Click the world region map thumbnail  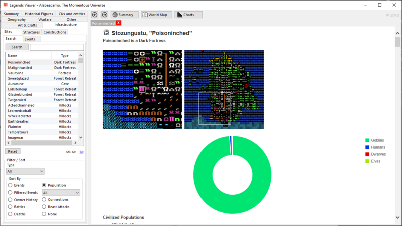pyautogui.click(x=224, y=89)
